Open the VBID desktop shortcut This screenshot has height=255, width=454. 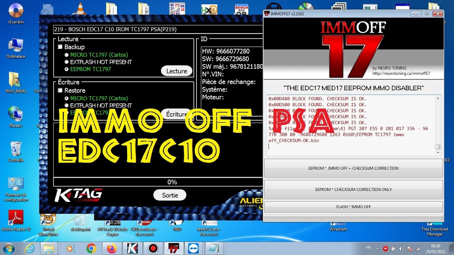tap(177, 225)
